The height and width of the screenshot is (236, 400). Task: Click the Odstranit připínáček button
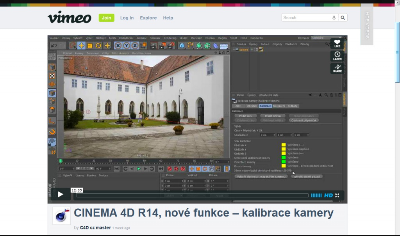coord(304,120)
